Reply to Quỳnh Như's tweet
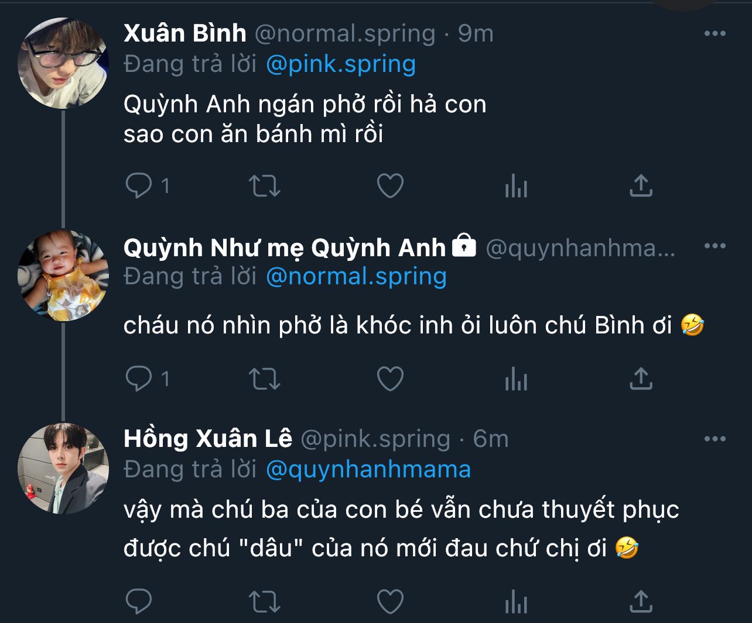 point(139,379)
